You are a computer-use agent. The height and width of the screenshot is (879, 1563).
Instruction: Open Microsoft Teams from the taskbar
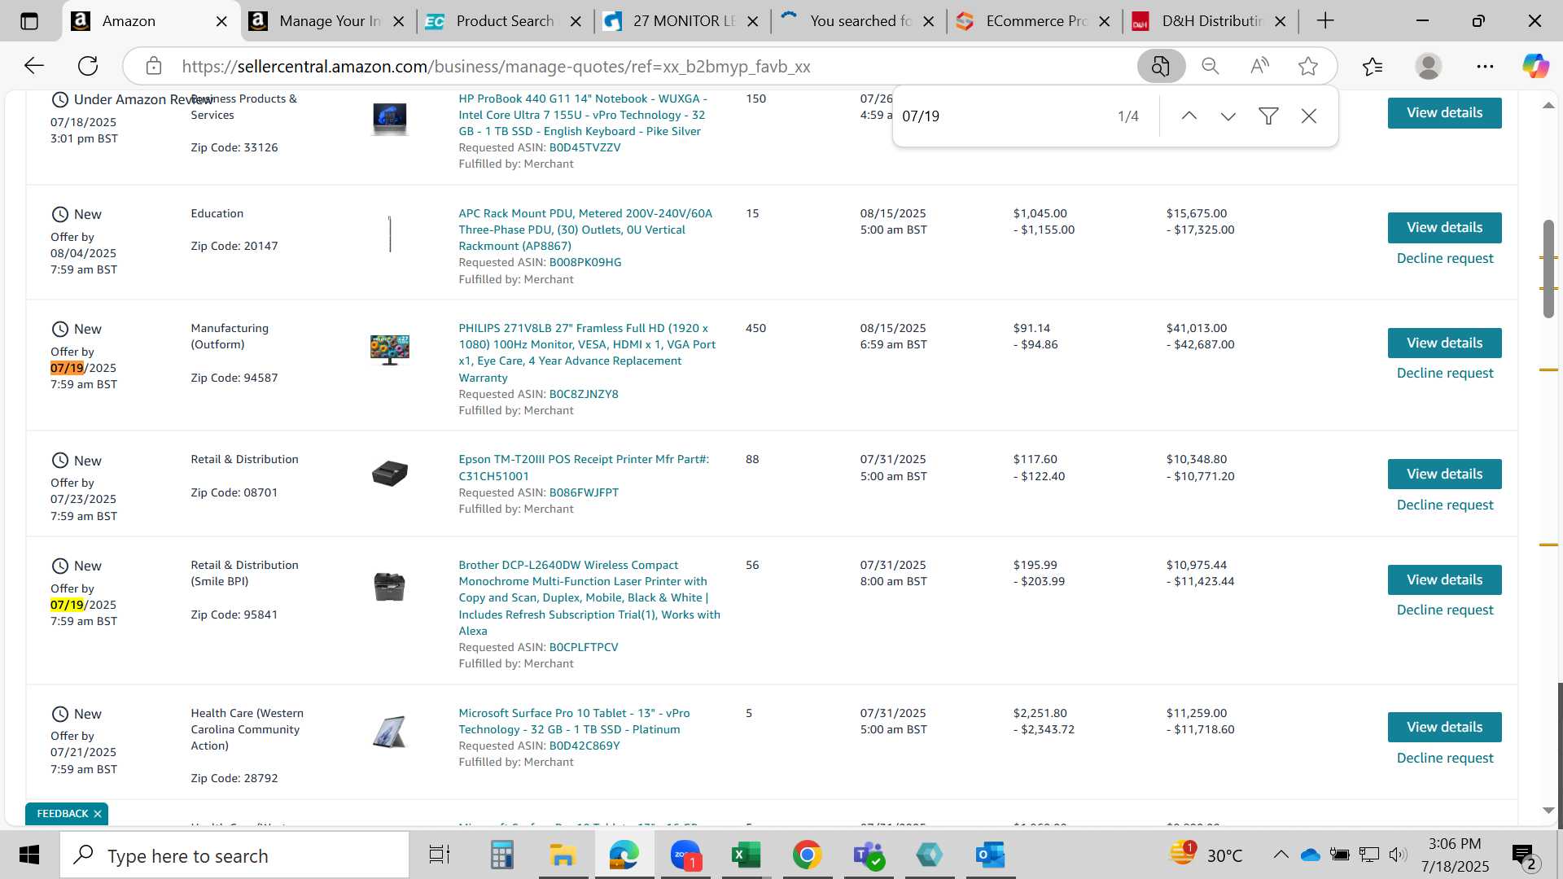click(869, 855)
